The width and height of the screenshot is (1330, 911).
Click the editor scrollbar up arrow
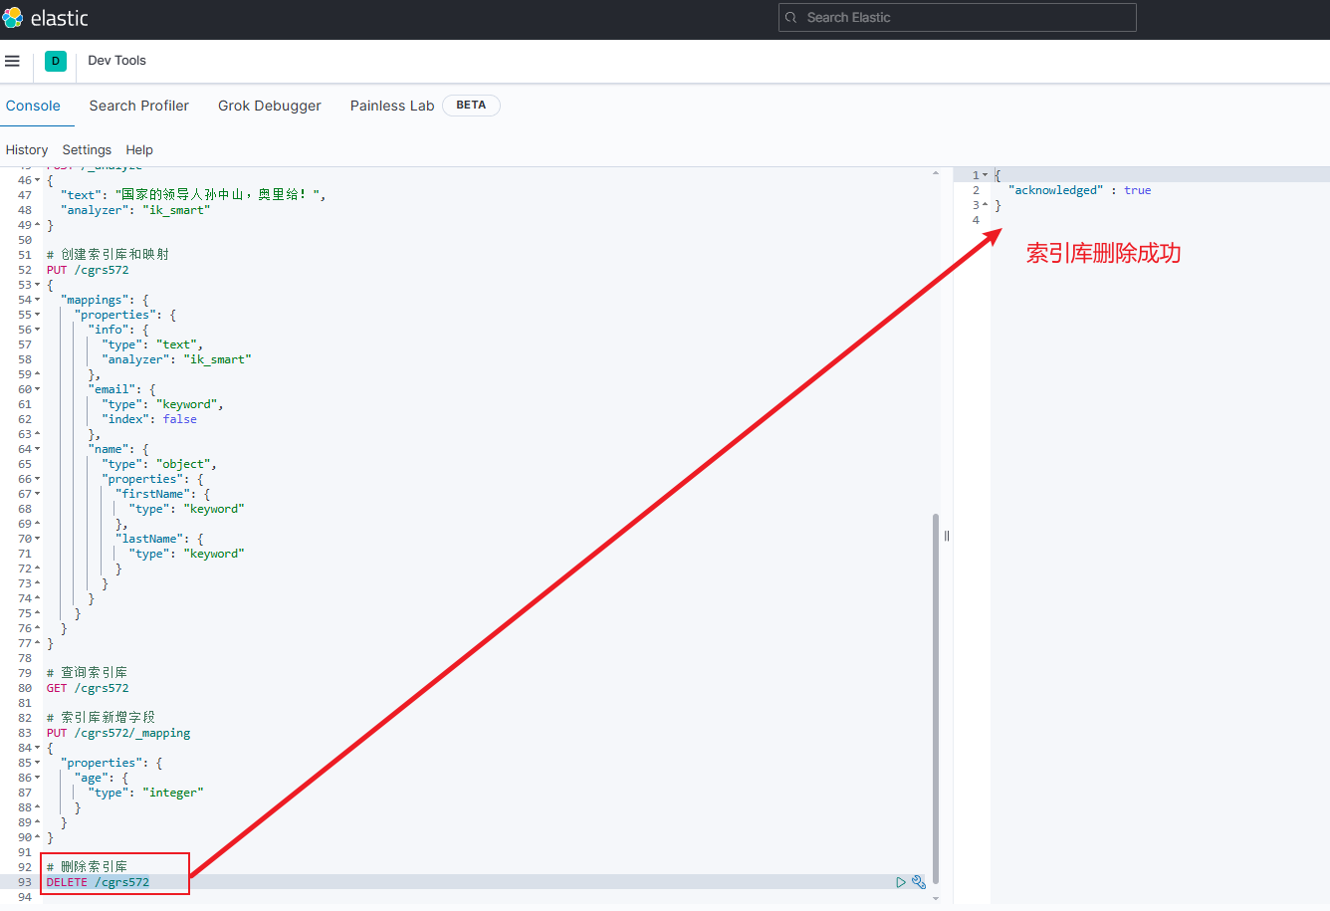click(935, 173)
